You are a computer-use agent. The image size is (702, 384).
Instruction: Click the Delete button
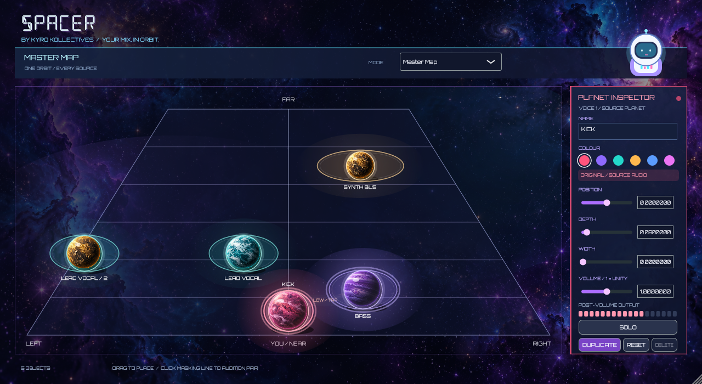pyautogui.click(x=664, y=345)
